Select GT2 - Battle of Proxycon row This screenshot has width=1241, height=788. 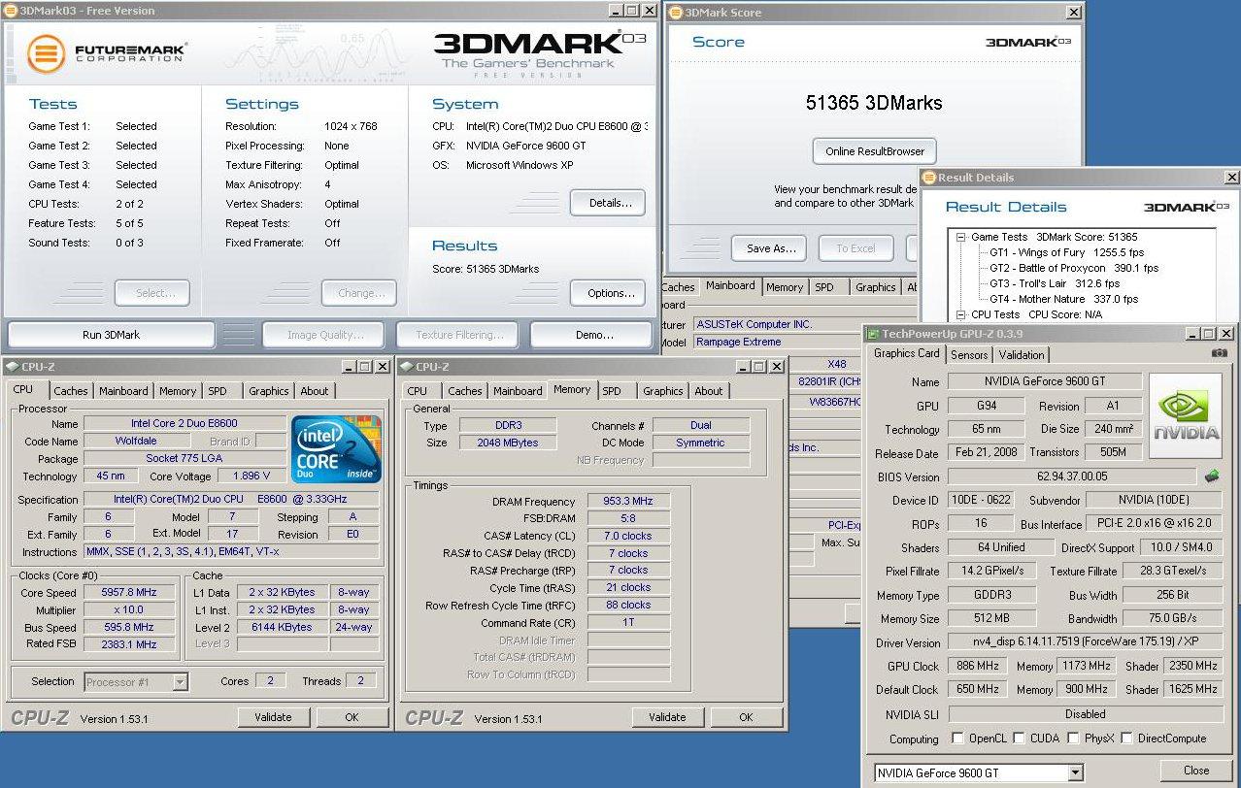1073,268
